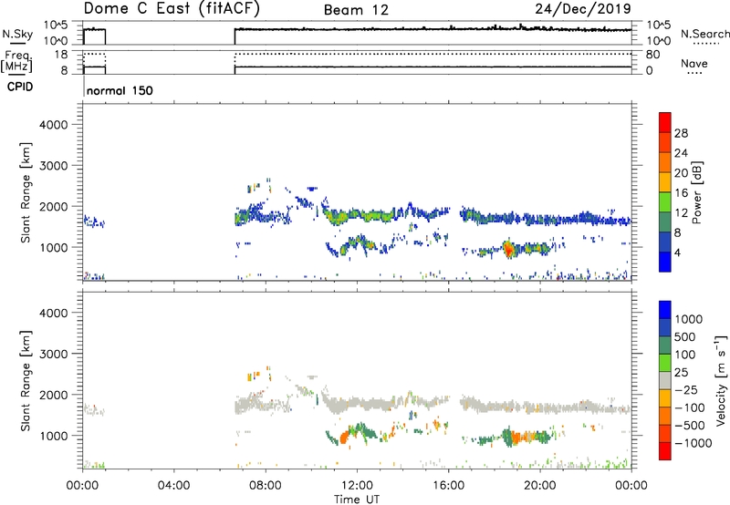Click "3000" on the power panel range axis
The width and height of the screenshot is (730, 505).
coord(54,166)
